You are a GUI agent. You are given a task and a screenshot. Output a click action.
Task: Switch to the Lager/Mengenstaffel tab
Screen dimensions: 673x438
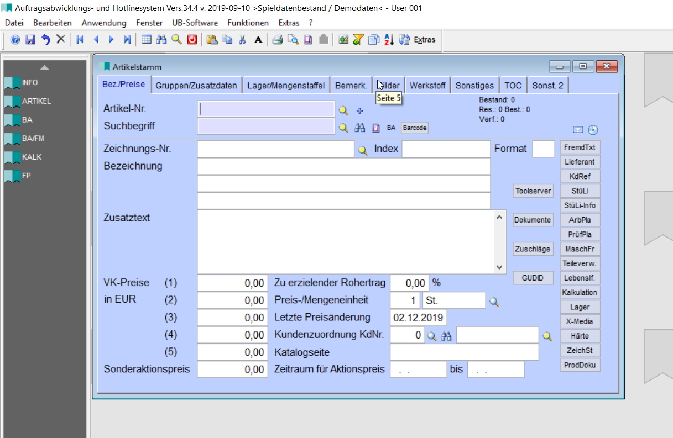tap(286, 86)
